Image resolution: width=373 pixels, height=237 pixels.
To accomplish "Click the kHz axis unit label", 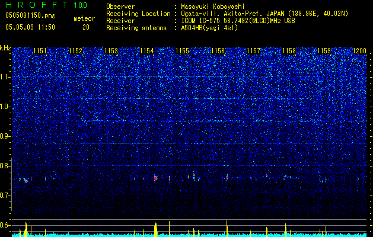I will coord(5,48).
